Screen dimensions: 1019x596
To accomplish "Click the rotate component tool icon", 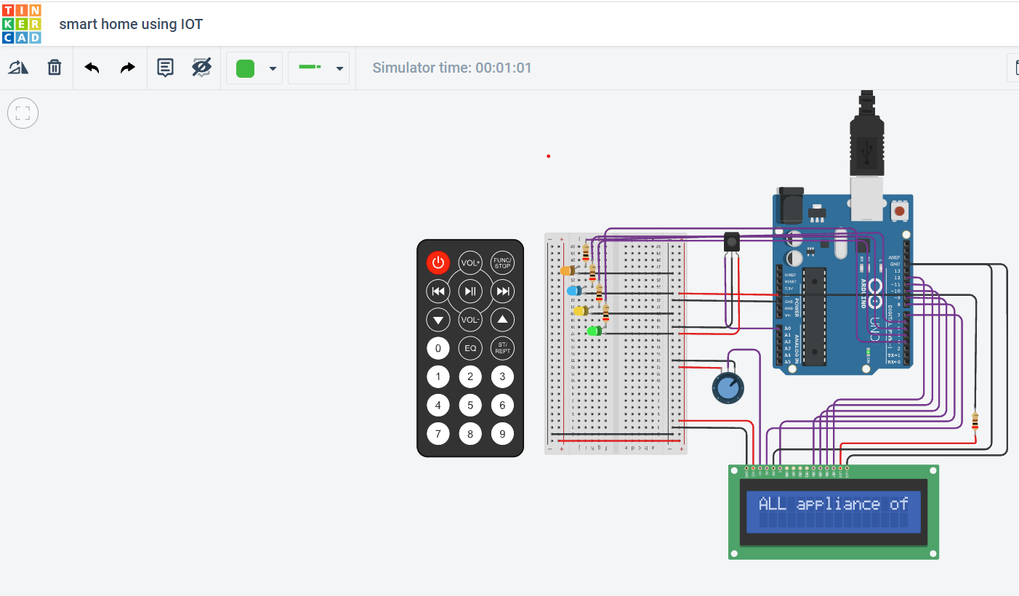I will pos(18,68).
